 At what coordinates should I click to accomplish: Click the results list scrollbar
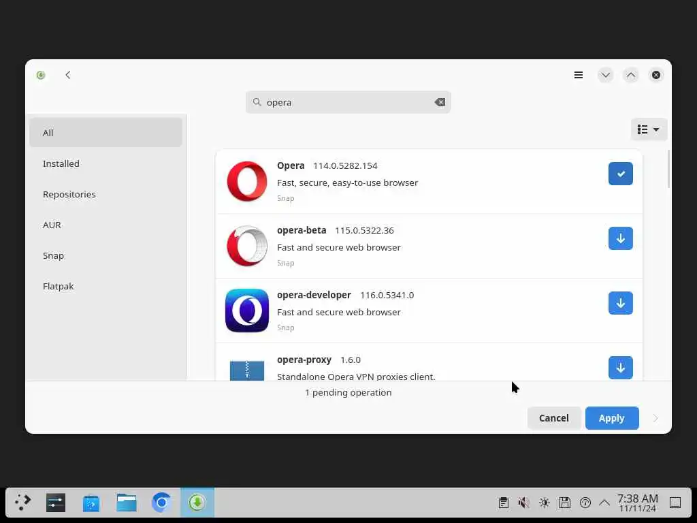[x=668, y=169]
